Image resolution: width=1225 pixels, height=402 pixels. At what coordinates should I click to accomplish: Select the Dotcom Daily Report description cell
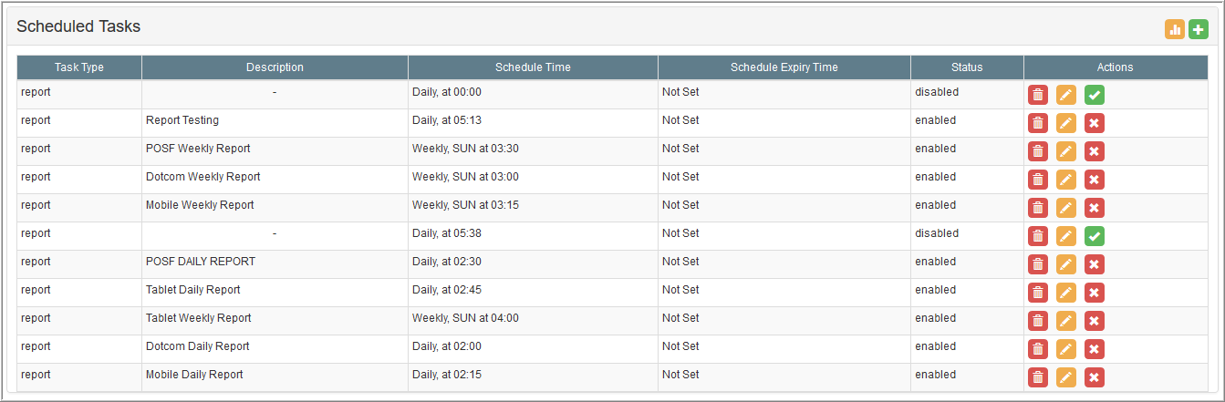point(275,346)
